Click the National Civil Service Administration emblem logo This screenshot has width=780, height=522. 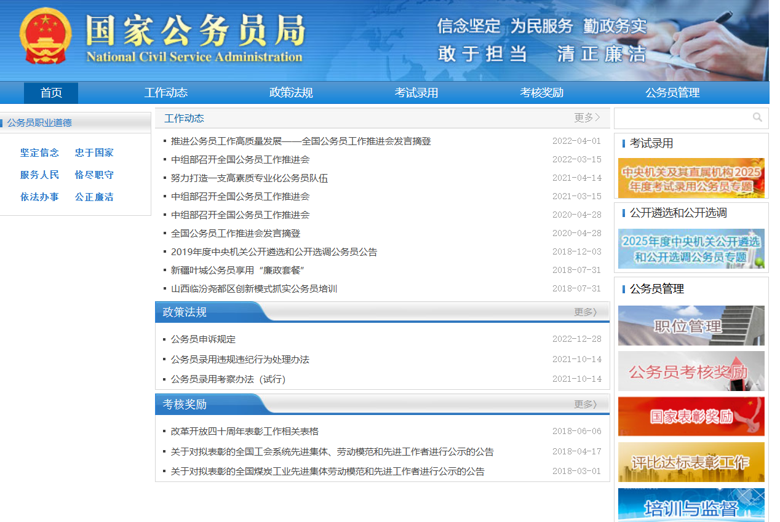(x=44, y=38)
